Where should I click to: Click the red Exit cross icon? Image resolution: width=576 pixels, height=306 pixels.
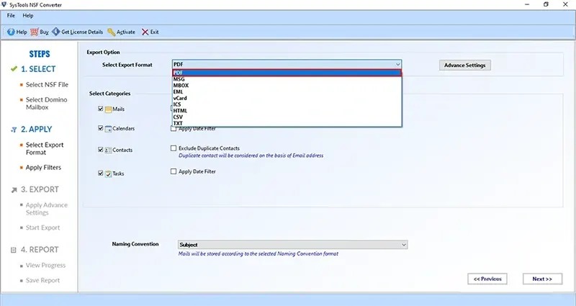coord(145,32)
